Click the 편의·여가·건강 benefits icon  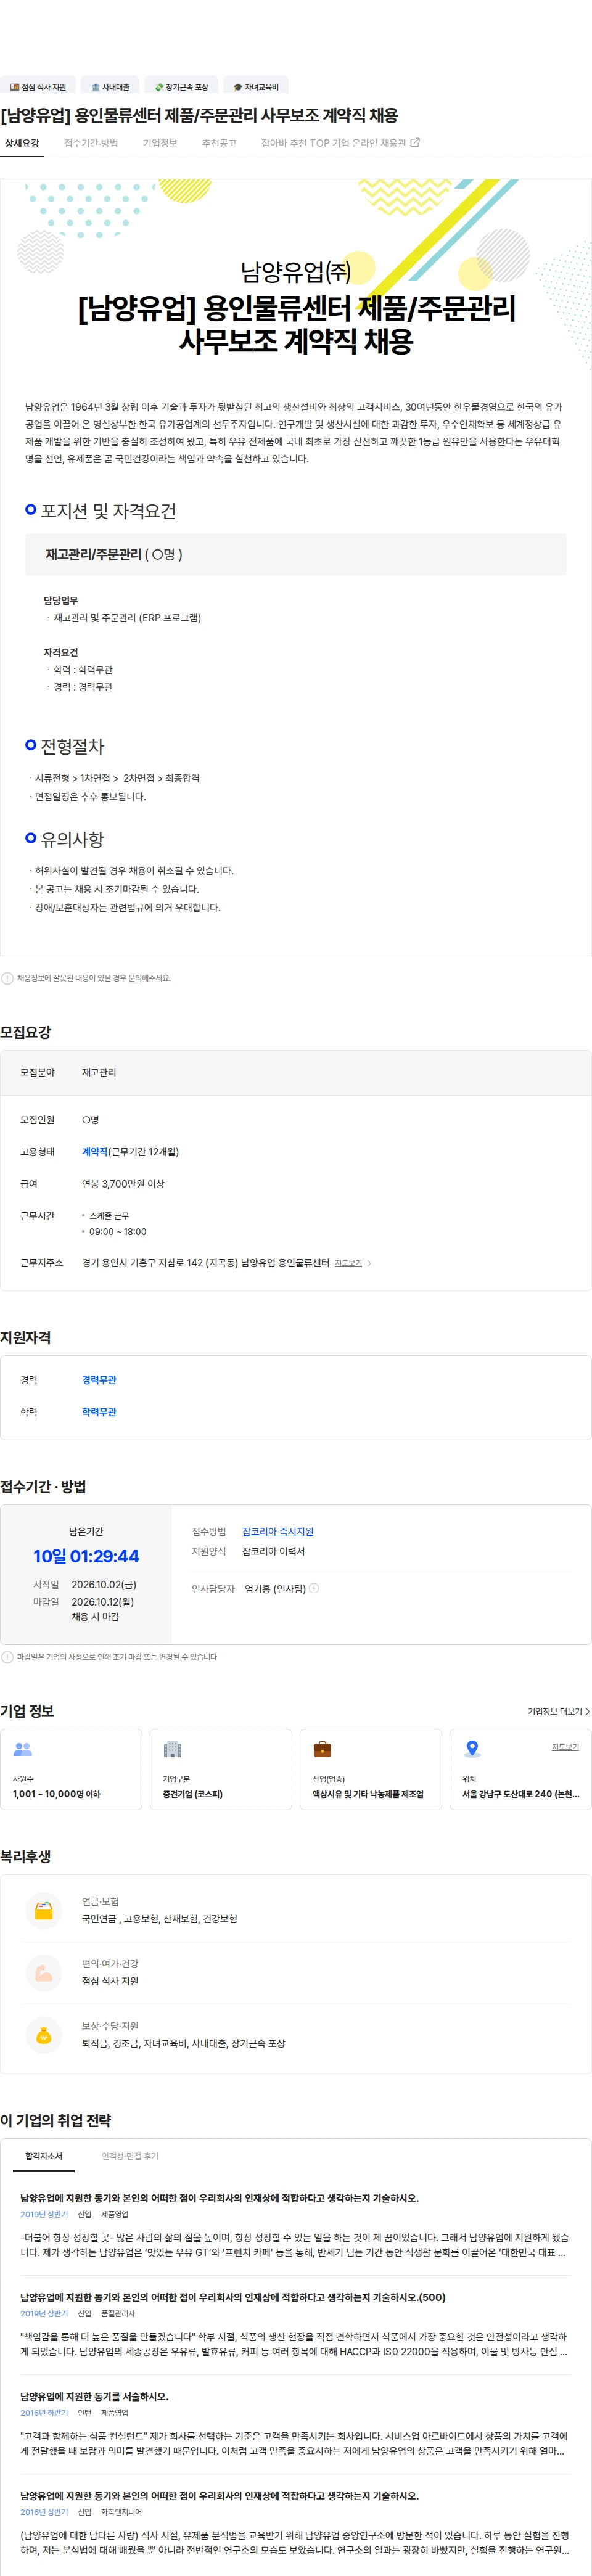(43, 1972)
